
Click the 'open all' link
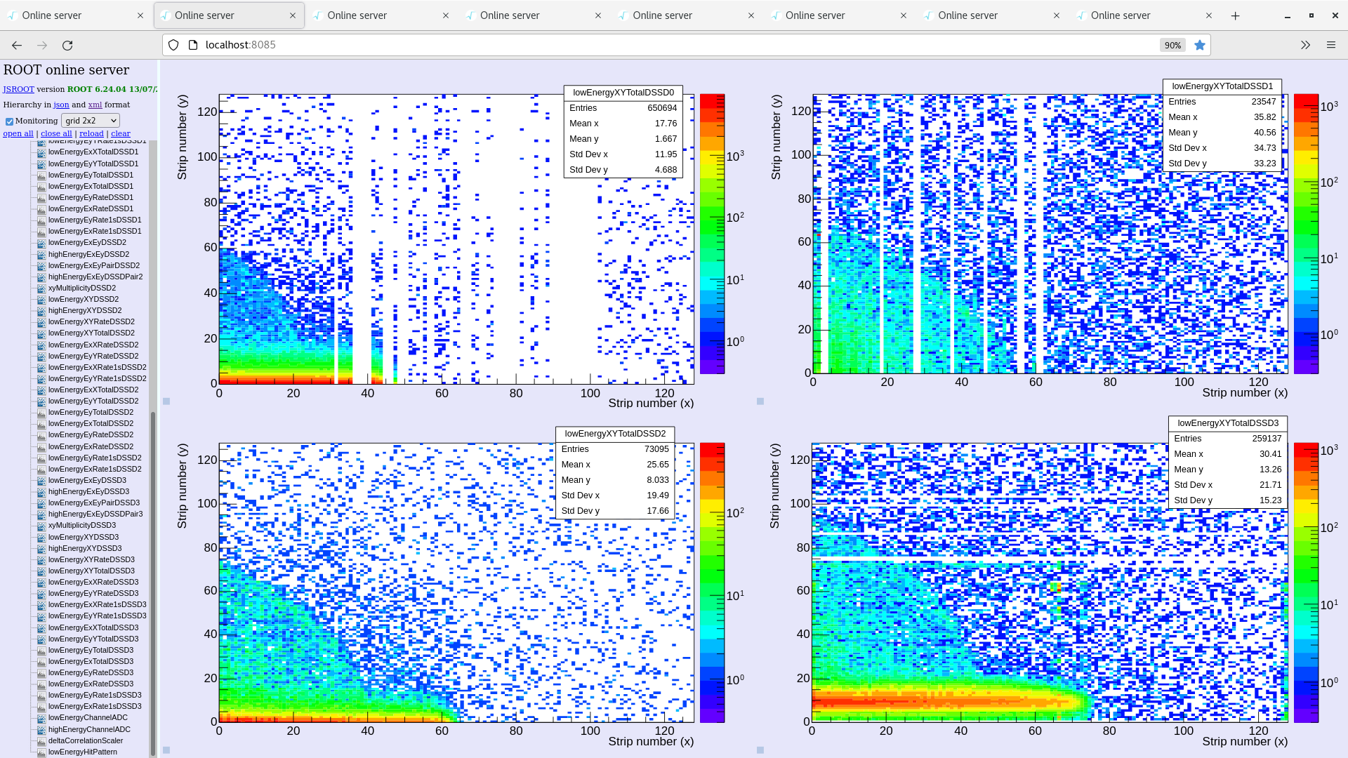pyautogui.click(x=18, y=133)
